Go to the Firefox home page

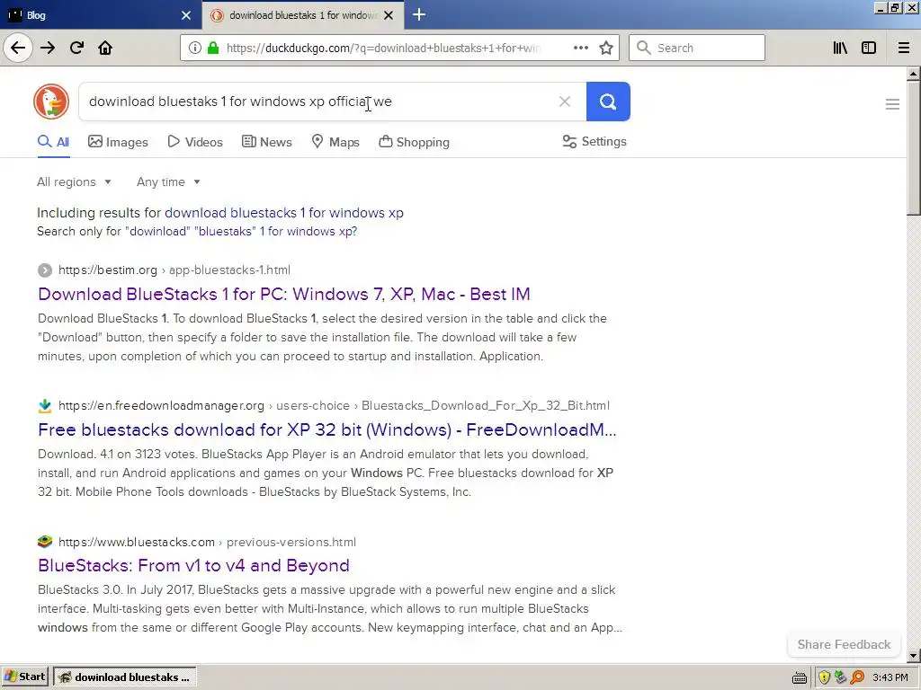pos(105,48)
